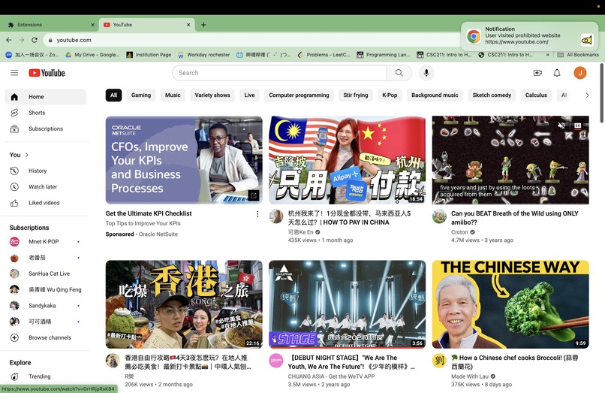Open the Watch later list
Image resolution: width=605 pixels, height=393 pixels.
pos(46,186)
